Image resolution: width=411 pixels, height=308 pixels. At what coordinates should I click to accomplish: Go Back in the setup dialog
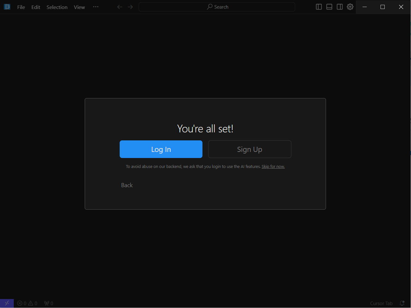point(127,185)
